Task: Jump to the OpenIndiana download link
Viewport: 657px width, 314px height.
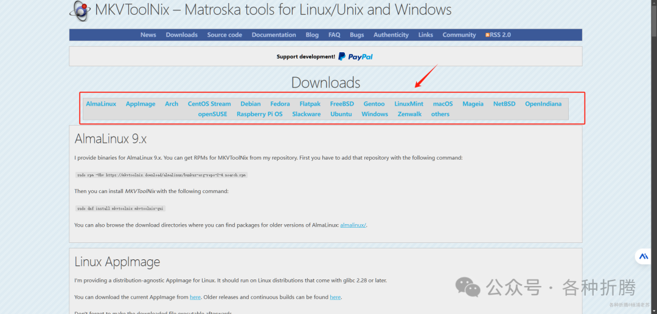Action: (x=543, y=104)
